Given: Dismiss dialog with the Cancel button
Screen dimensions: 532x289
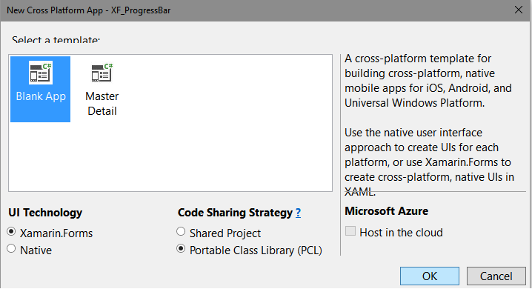Looking at the screenshot, I should (x=496, y=276).
